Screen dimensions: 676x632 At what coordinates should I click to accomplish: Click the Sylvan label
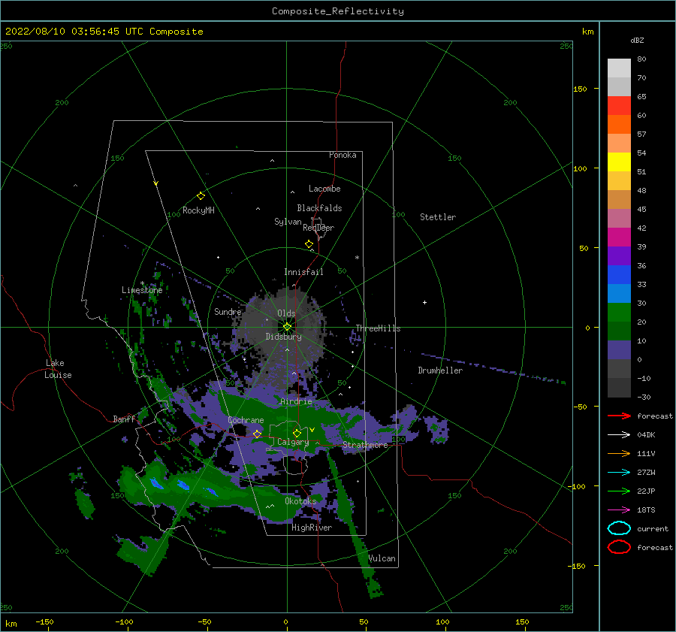(288, 221)
